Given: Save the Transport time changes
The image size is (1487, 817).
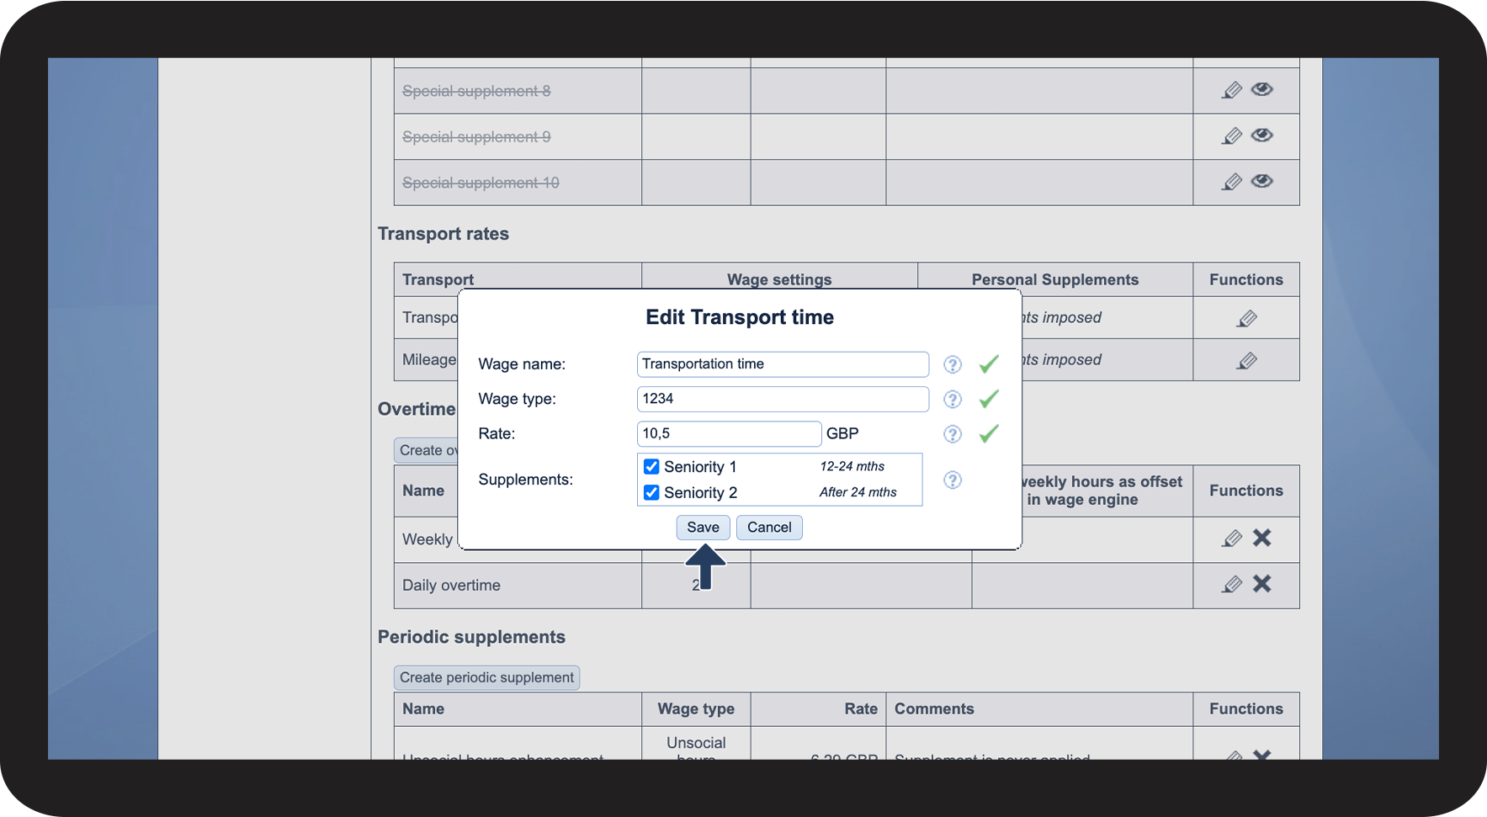Looking at the screenshot, I should click(x=703, y=528).
